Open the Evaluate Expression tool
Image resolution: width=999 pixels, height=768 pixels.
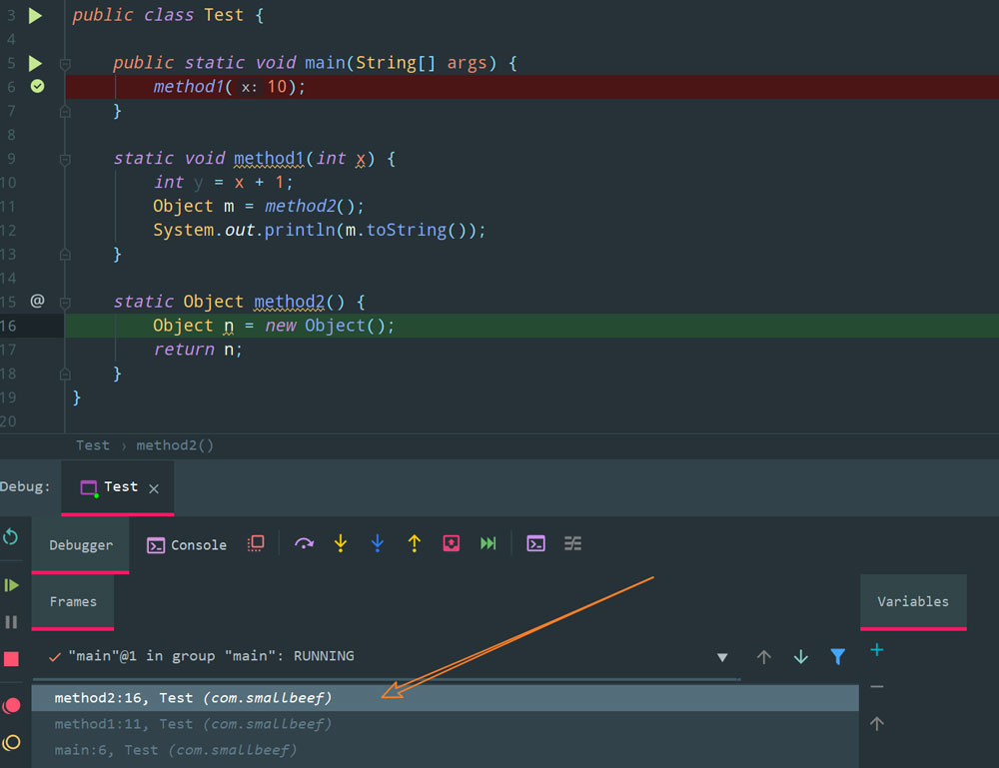[x=536, y=543]
